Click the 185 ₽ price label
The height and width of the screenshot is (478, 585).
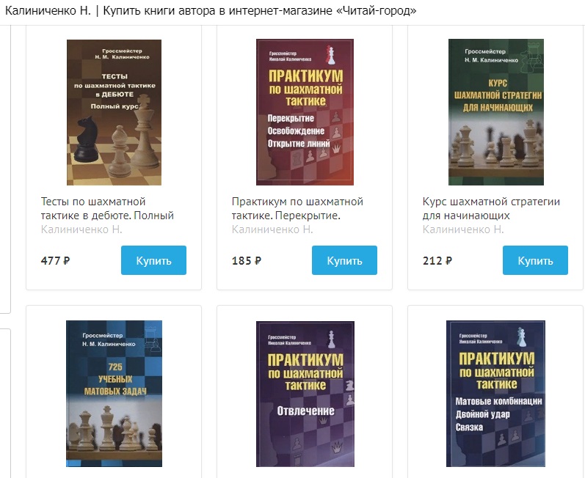pyautogui.click(x=246, y=260)
